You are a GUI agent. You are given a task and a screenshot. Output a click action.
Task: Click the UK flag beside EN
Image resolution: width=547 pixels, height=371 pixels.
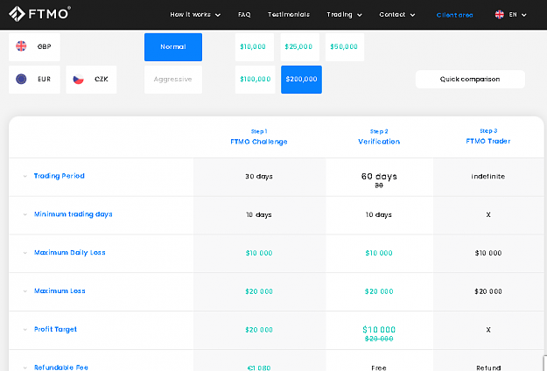point(499,15)
